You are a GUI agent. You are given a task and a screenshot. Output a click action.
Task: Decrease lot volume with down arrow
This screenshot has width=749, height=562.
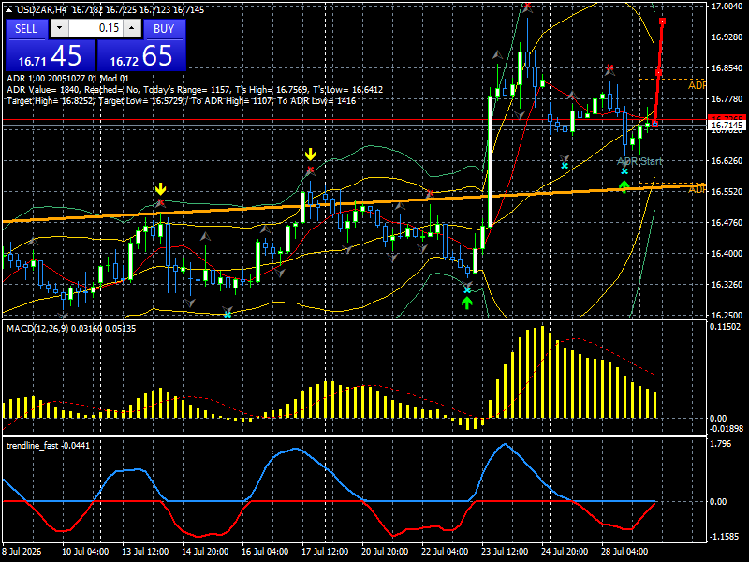coord(59,28)
